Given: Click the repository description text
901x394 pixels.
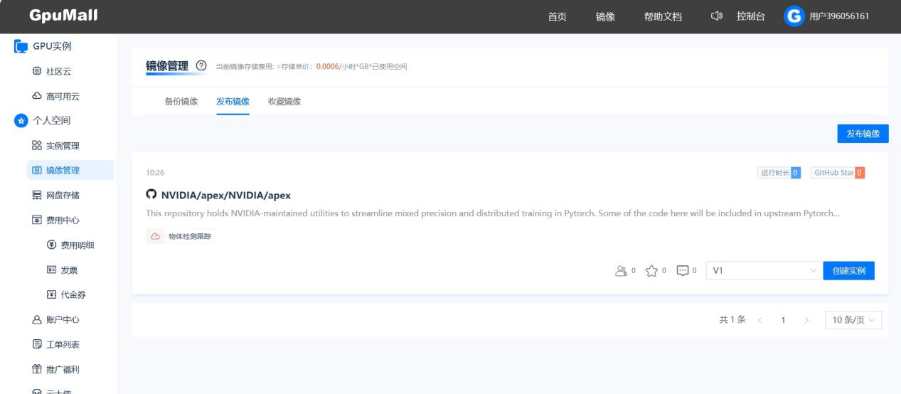Looking at the screenshot, I should pos(494,213).
